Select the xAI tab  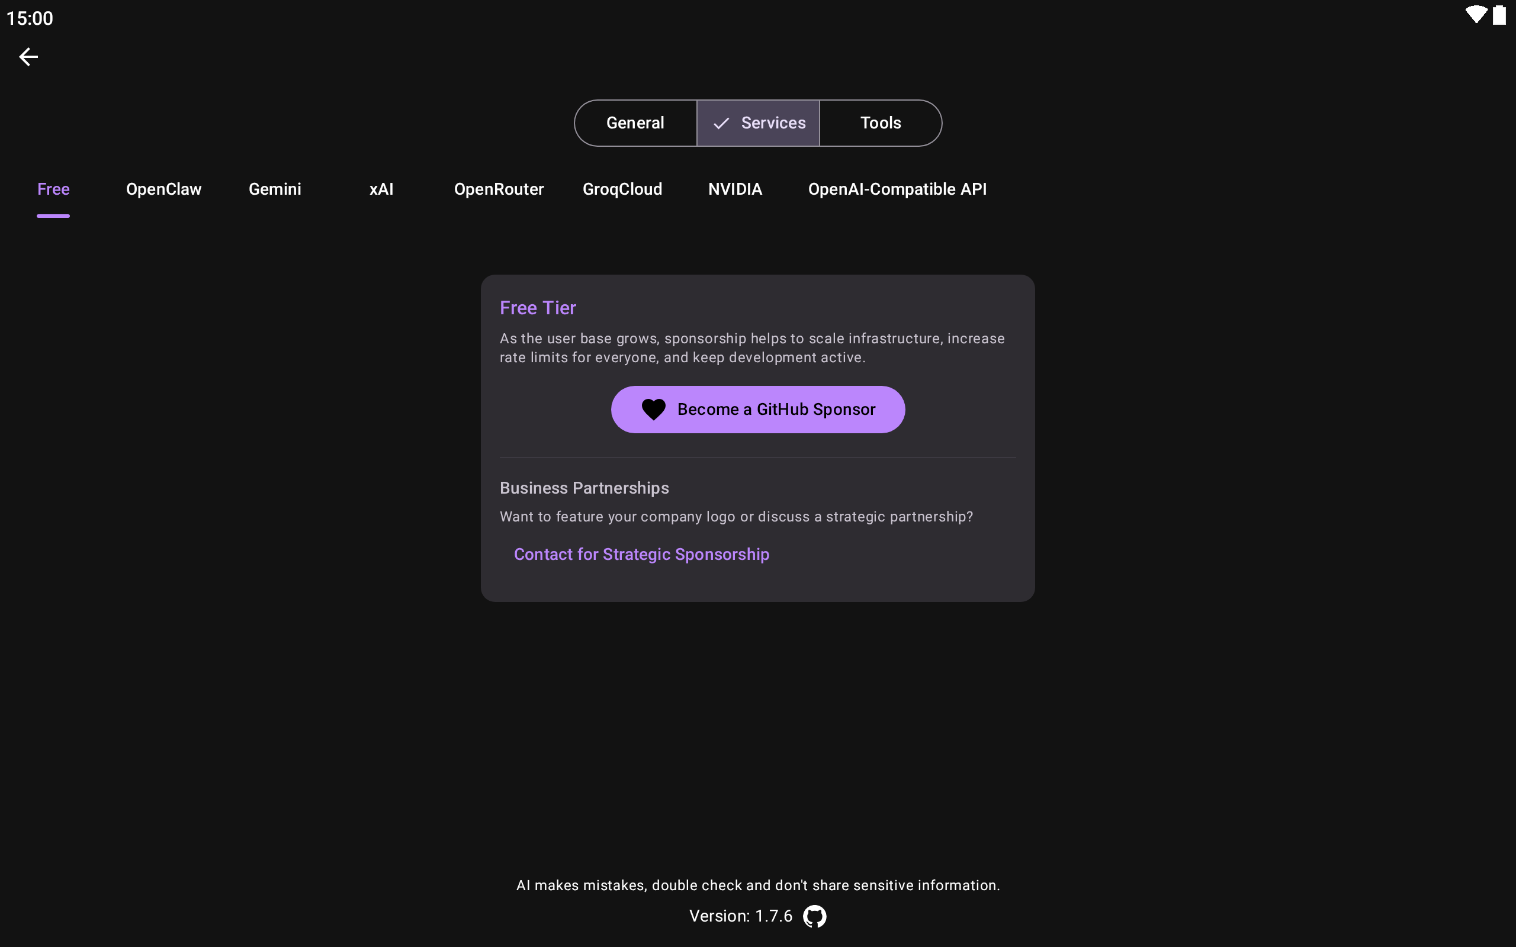[381, 189]
